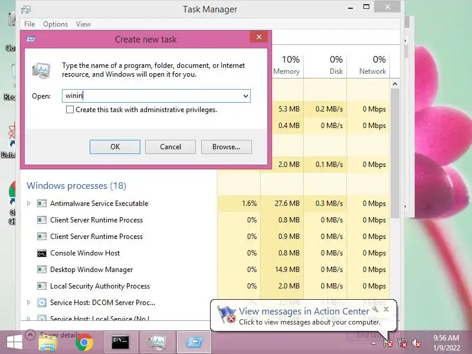Launch File Explorer from the taskbar
The height and width of the screenshot is (354, 472).
(x=48, y=343)
